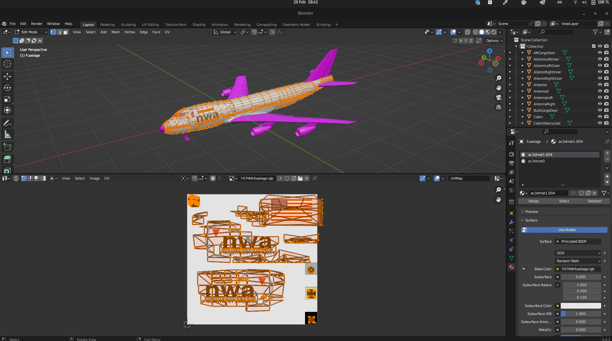Switch to vertex select mode
The height and width of the screenshot is (341, 612).
pyautogui.click(x=53, y=32)
